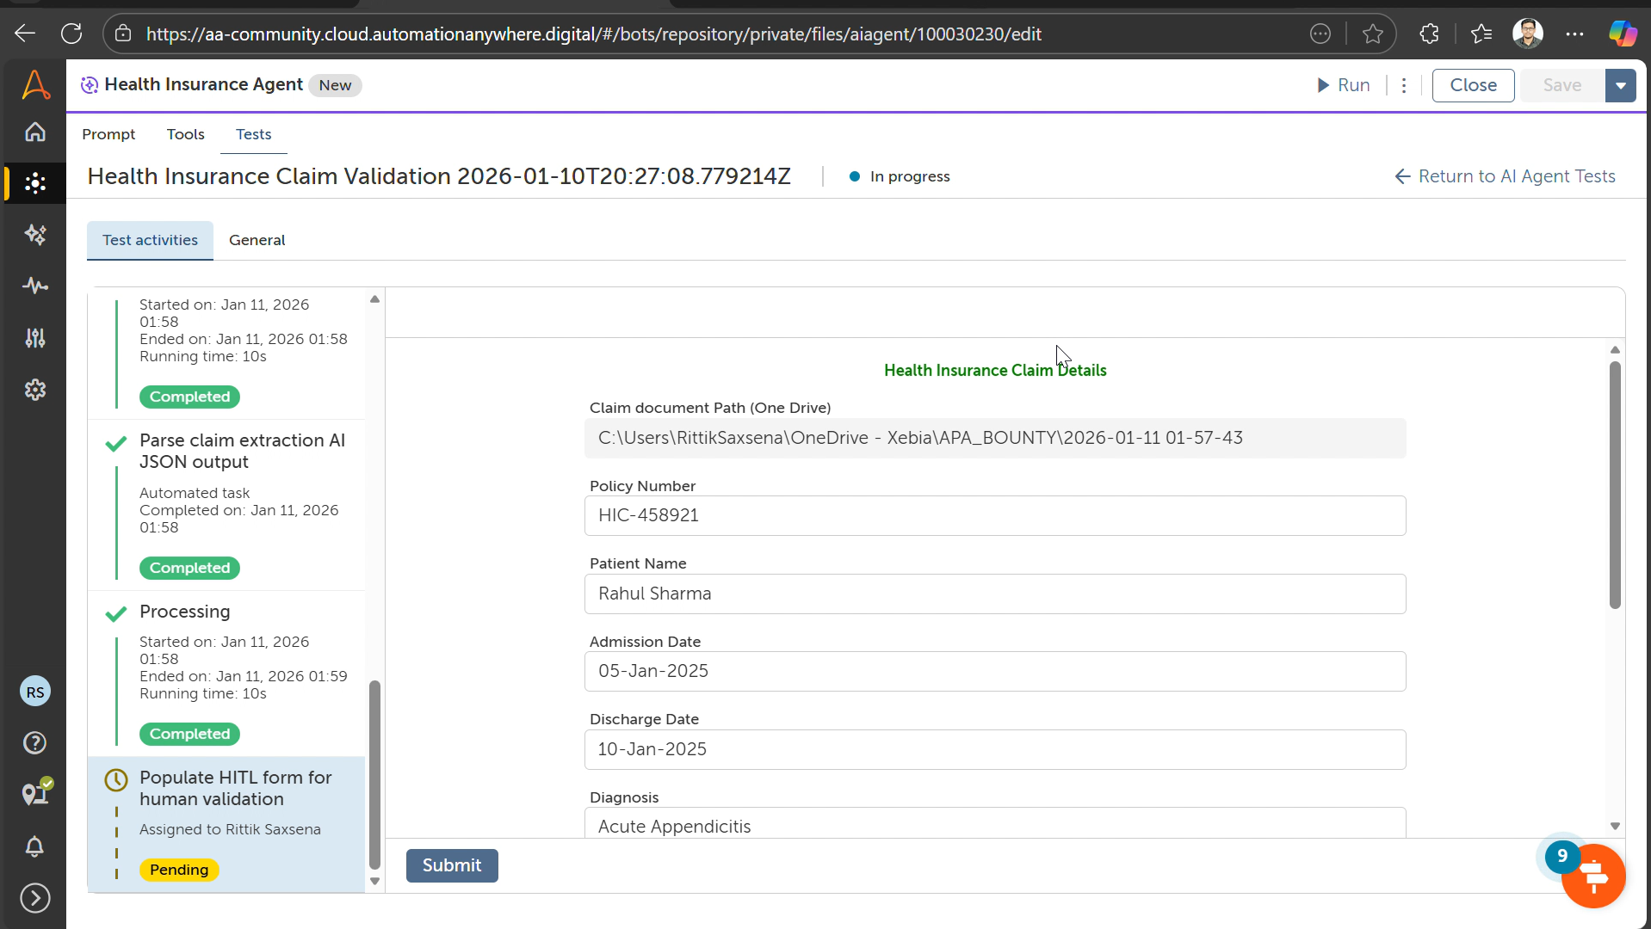Go to Home in left sidebar

click(35, 132)
